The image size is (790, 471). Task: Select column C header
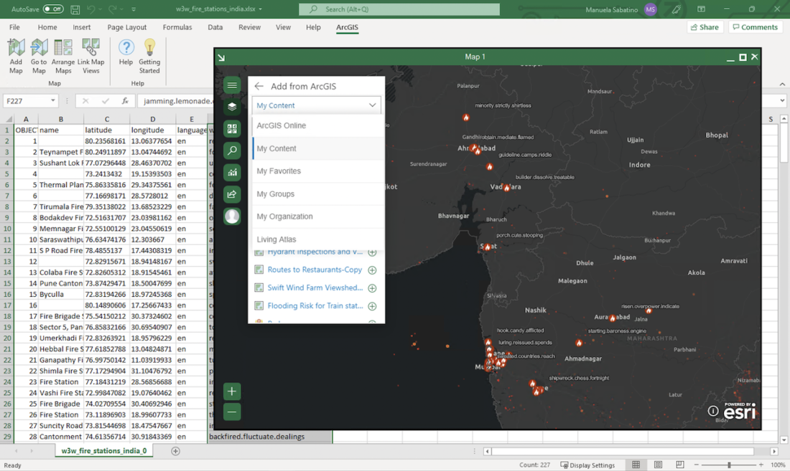tap(107, 119)
